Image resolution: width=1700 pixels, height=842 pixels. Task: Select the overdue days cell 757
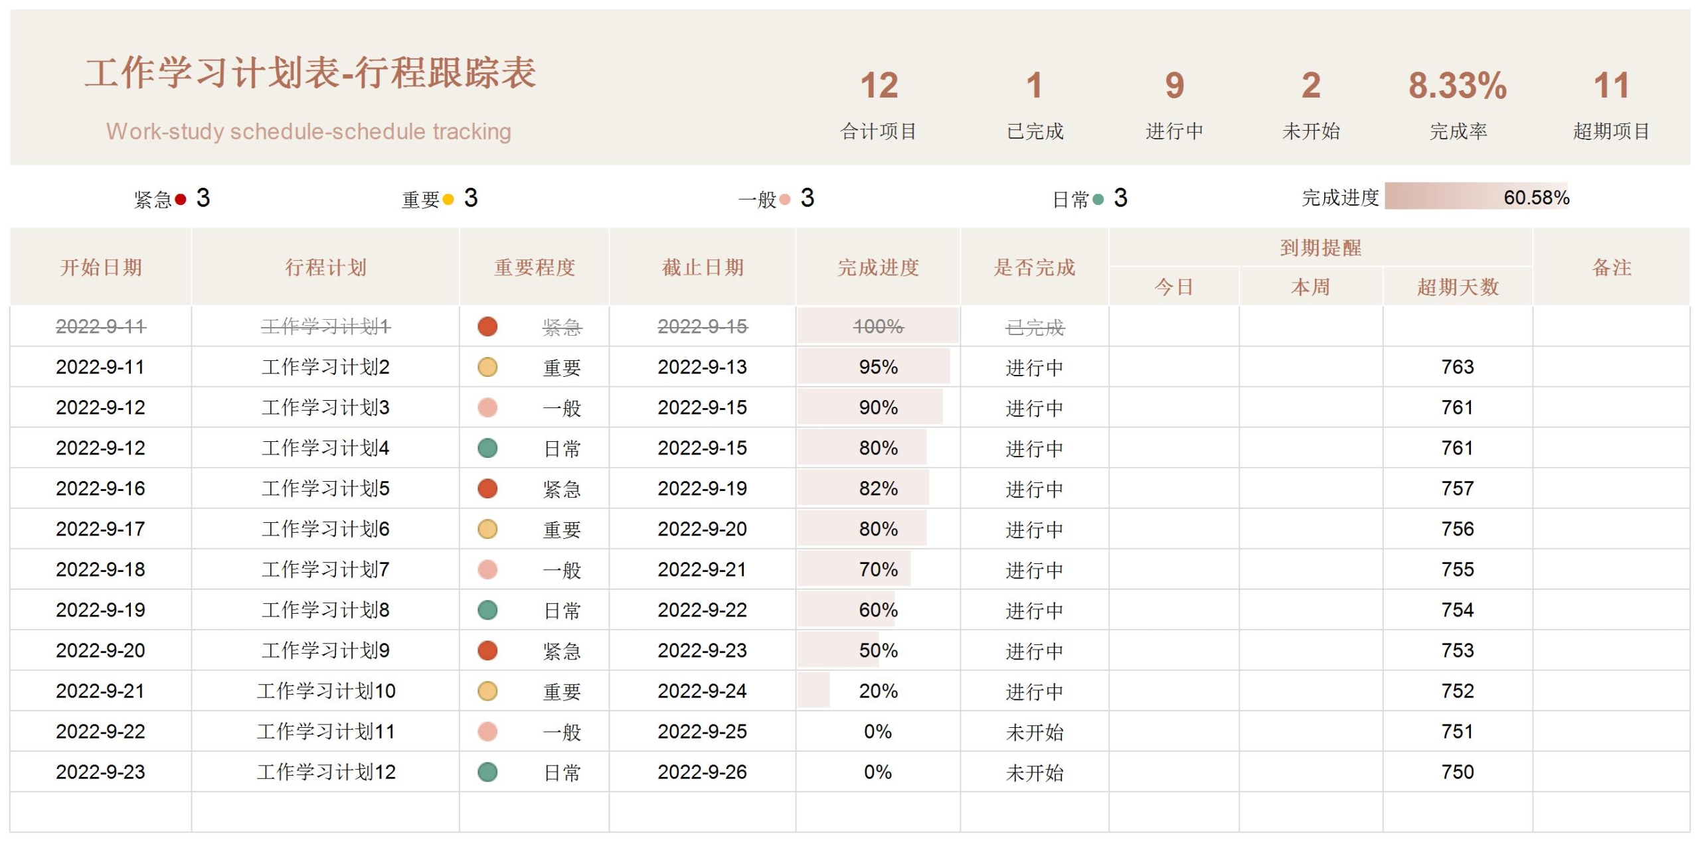1458,488
